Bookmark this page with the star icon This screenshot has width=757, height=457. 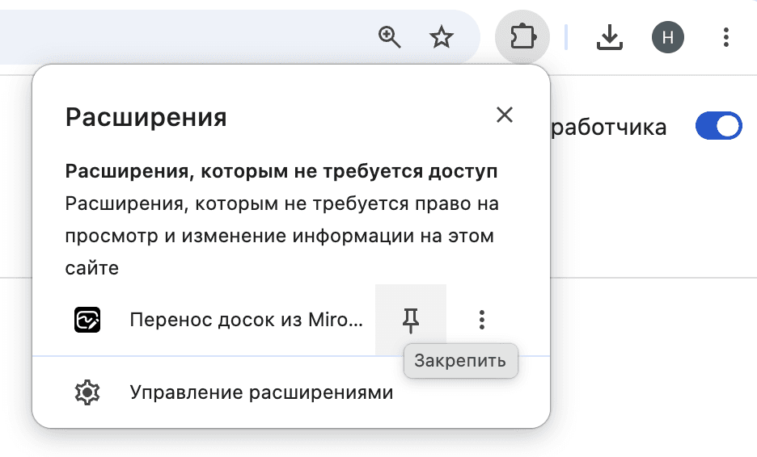(x=442, y=37)
